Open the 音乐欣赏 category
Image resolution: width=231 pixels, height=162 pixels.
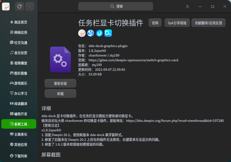(19, 53)
